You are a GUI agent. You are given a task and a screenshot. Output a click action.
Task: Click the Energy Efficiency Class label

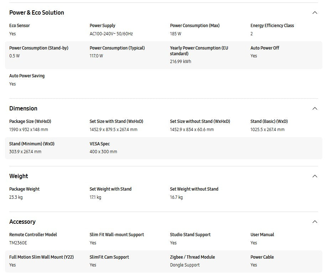(272, 26)
